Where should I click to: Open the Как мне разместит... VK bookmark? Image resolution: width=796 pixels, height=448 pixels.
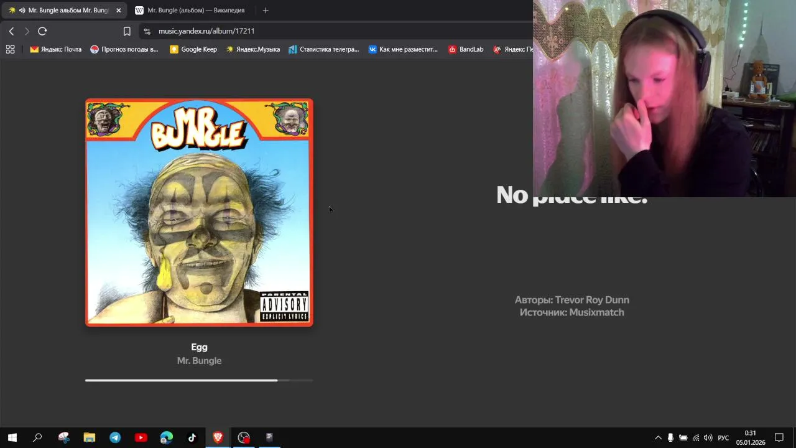click(403, 49)
